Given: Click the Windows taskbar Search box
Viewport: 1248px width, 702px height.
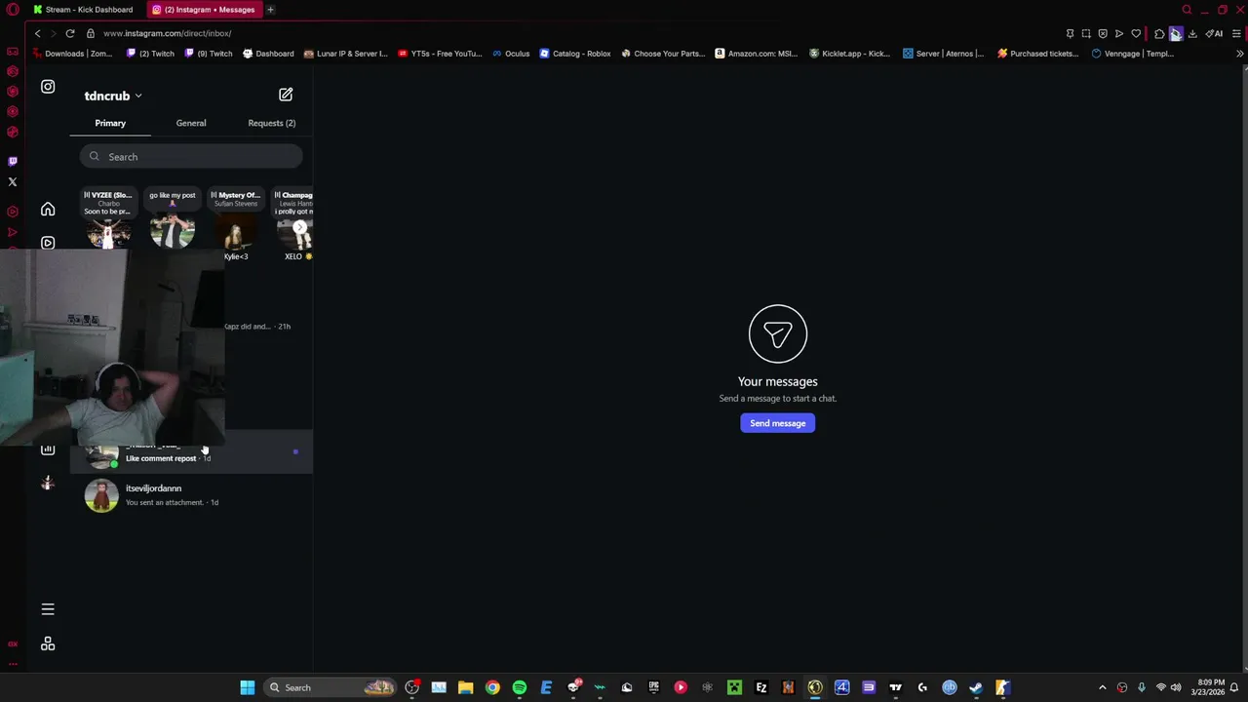Looking at the screenshot, I should pos(330,687).
